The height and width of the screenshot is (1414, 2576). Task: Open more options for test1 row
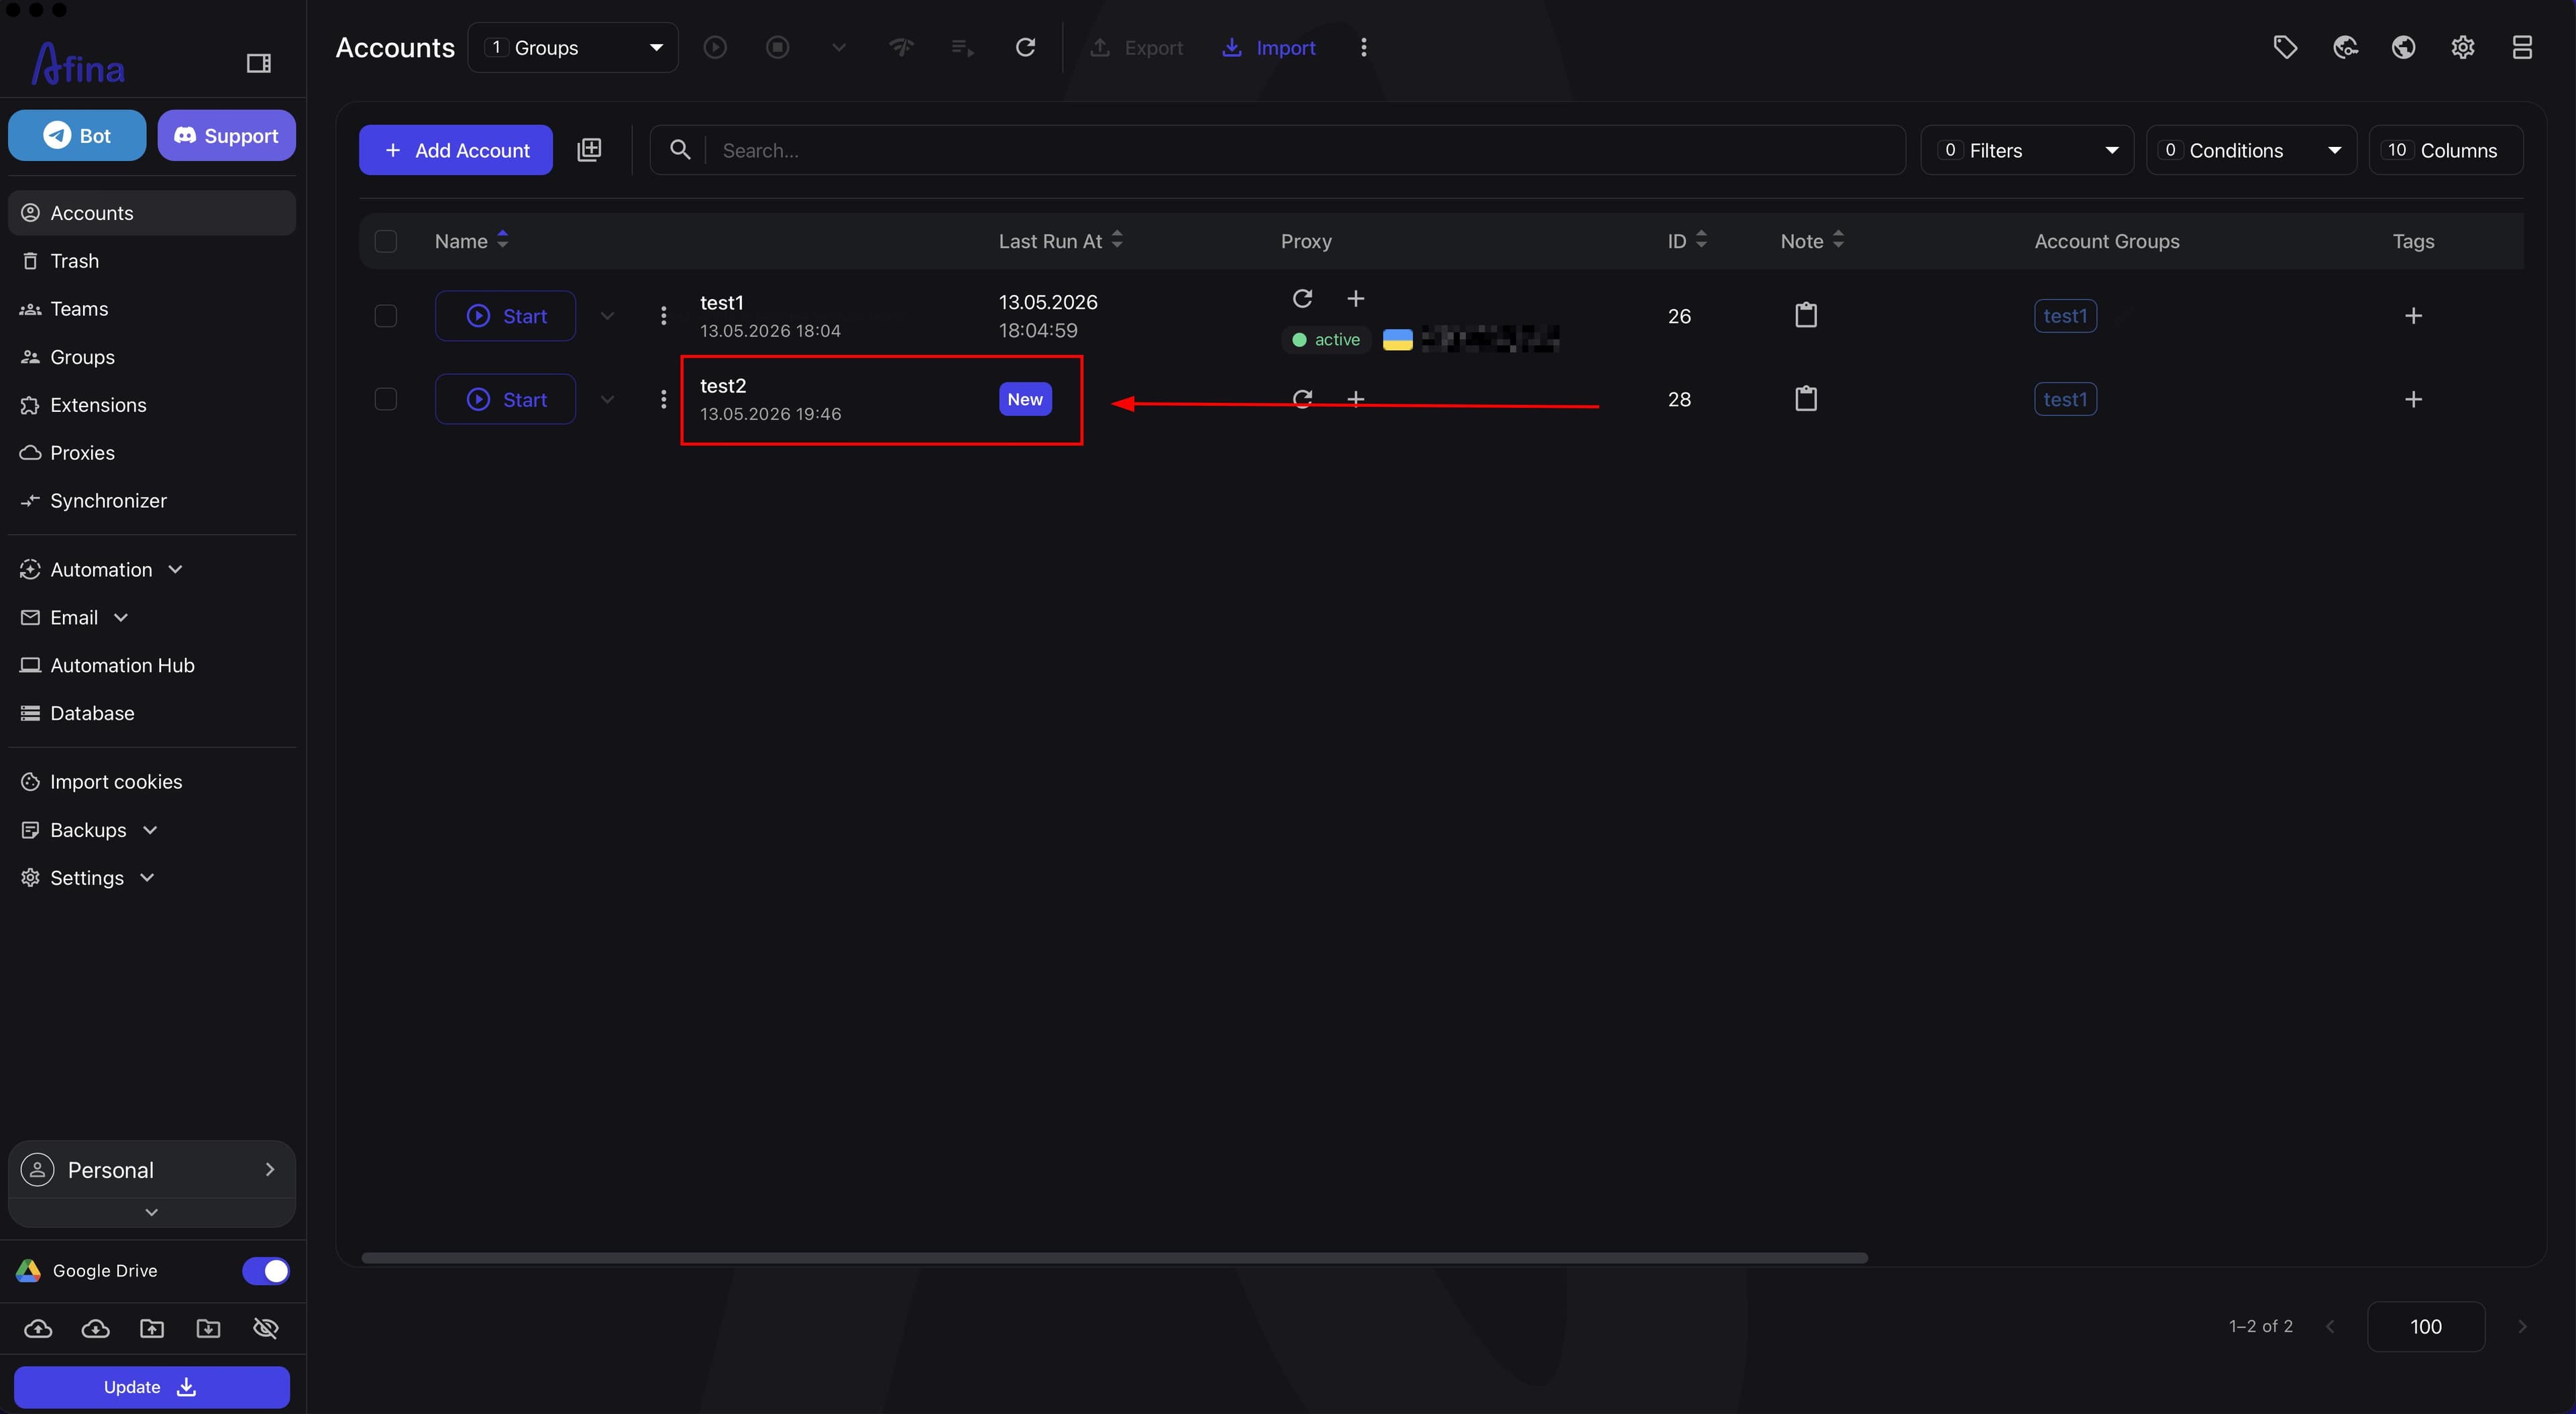tap(663, 316)
